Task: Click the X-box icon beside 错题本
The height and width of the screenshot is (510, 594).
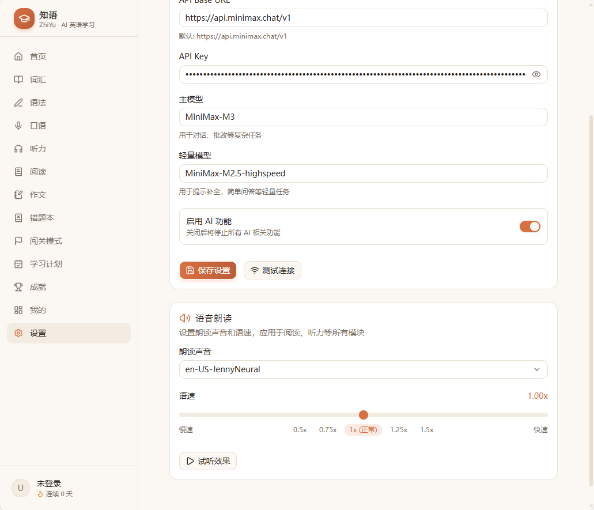Action: pyautogui.click(x=18, y=218)
